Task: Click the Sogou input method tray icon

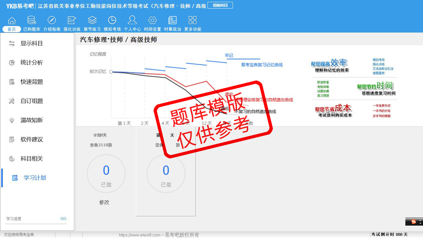Action: pyautogui.click(x=414, y=222)
